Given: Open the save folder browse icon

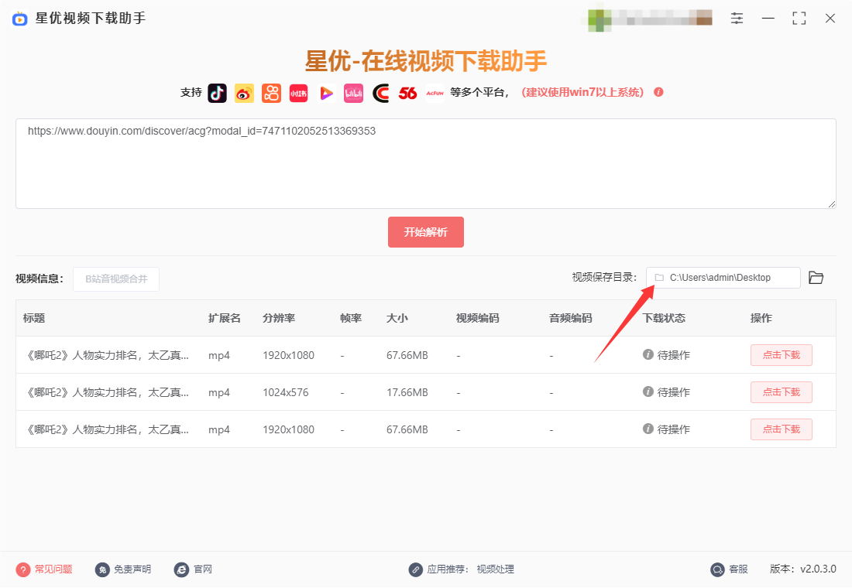Looking at the screenshot, I should point(816,278).
